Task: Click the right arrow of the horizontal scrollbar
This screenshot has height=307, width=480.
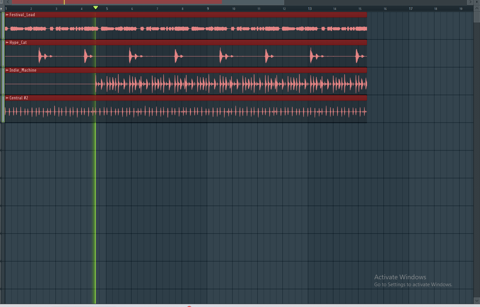Action: click(x=470, y=2)
